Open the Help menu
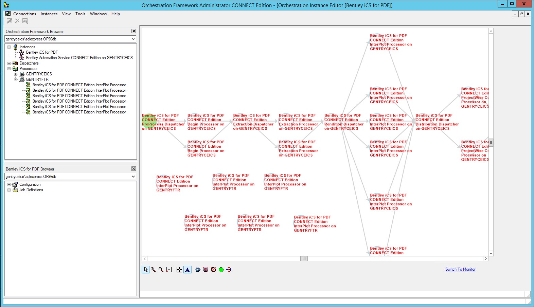The width and height of the screenshot is (534, 307). pyautogui.click(x=115, y=14)
